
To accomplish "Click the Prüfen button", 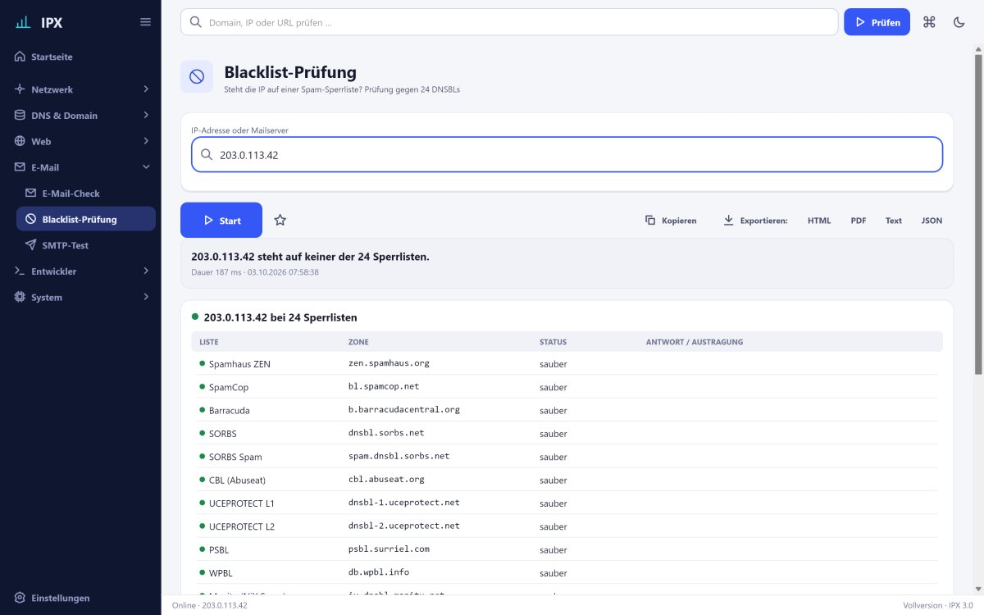I will coord(877,22).
